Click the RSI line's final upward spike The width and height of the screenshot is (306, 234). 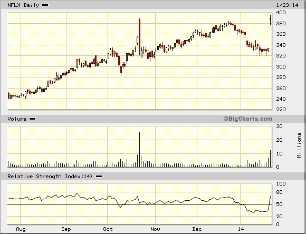click(270, 203)
